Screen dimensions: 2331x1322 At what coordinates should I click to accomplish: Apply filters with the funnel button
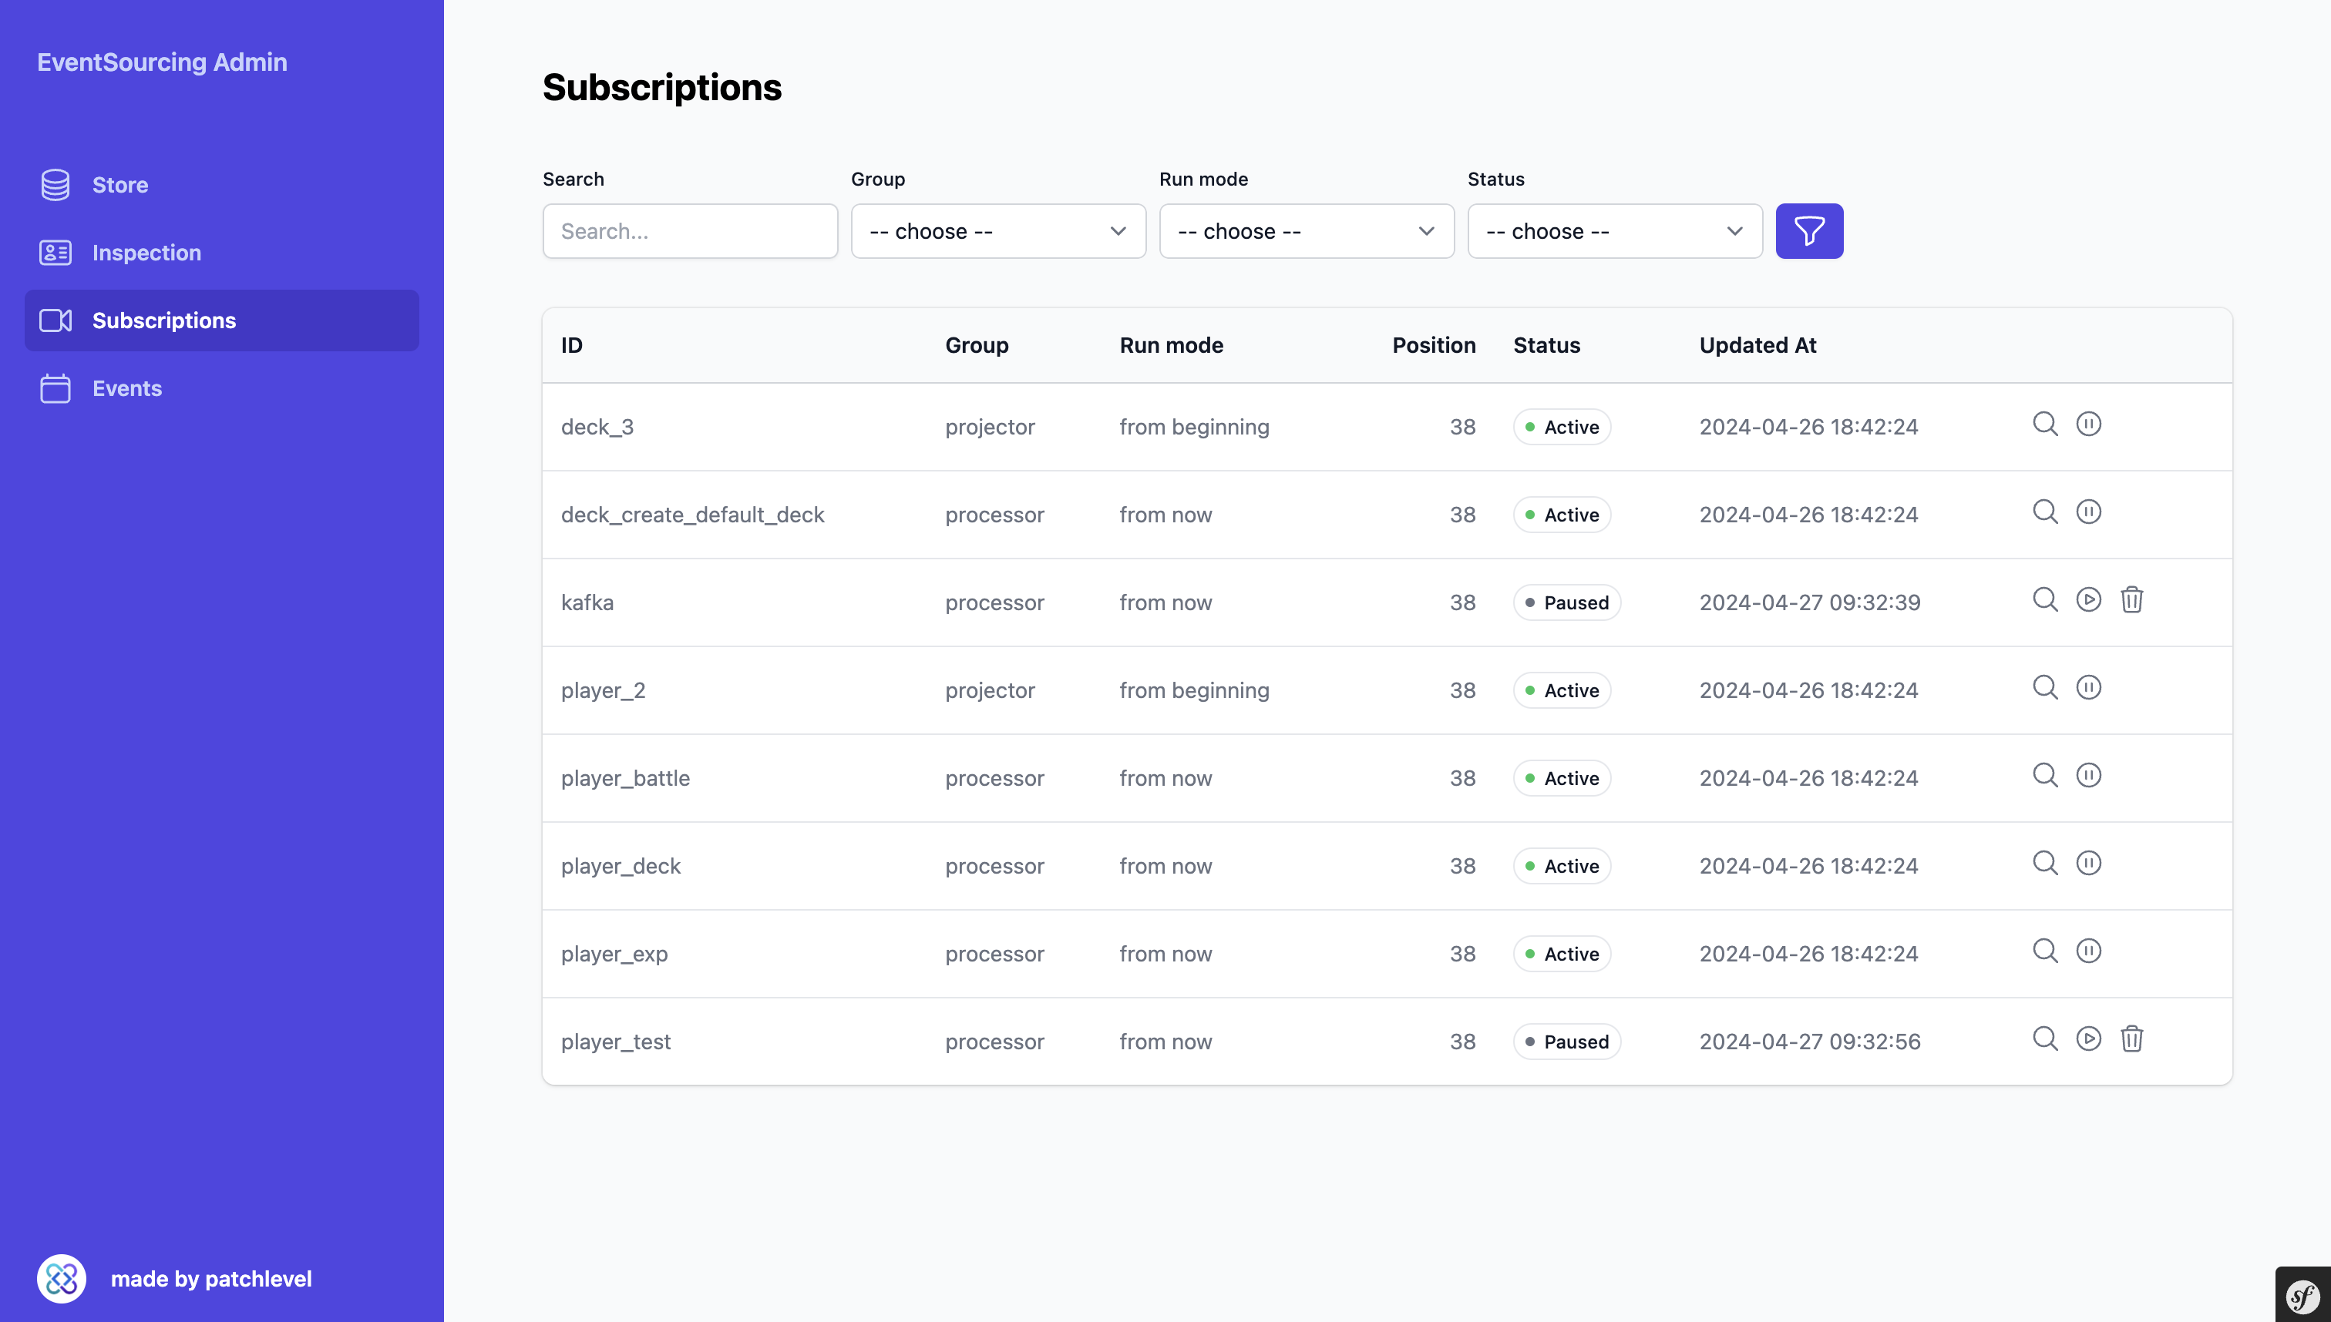tap(1808, 230)
